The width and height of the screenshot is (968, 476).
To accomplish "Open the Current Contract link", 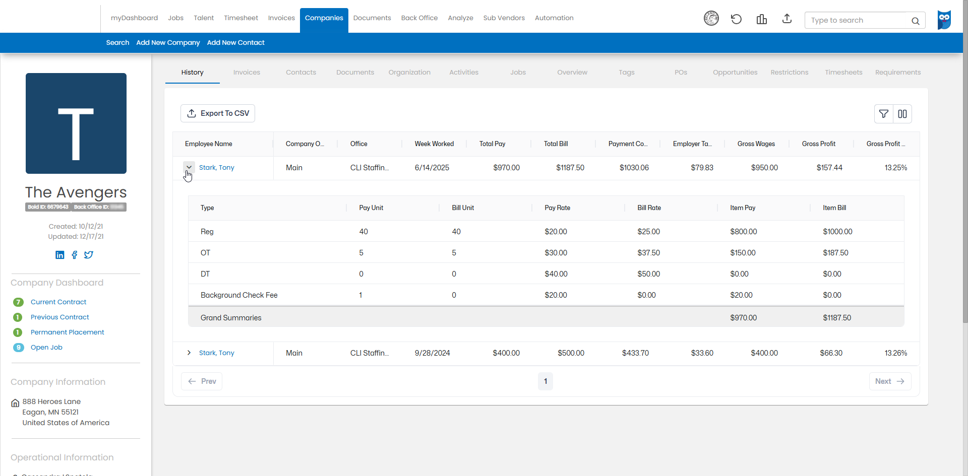I will 58,302.
